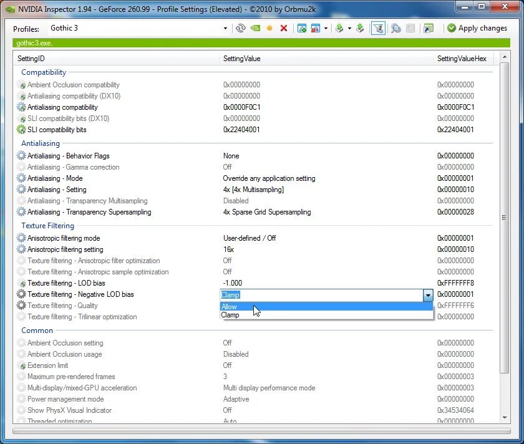Select the Antialiasing - Gamma correction row
524x444 pixels.
pos(256,167)
